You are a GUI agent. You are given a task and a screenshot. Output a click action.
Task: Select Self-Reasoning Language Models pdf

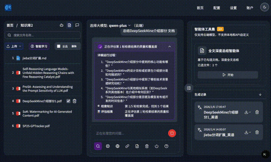click(x=48, y=73)
